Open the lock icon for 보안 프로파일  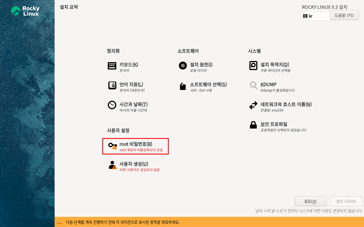[253, 125]
